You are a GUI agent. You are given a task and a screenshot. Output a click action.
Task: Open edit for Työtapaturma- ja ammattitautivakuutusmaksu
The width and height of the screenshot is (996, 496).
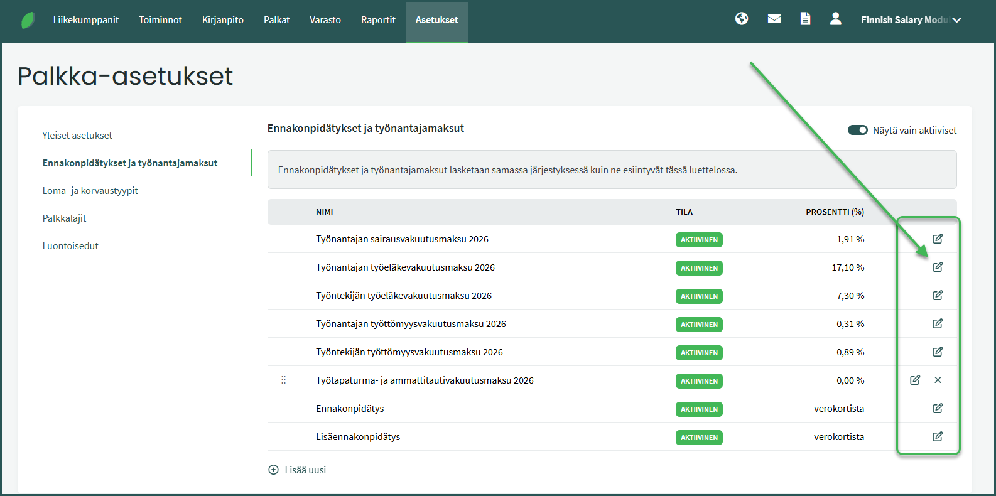point(915,380)
